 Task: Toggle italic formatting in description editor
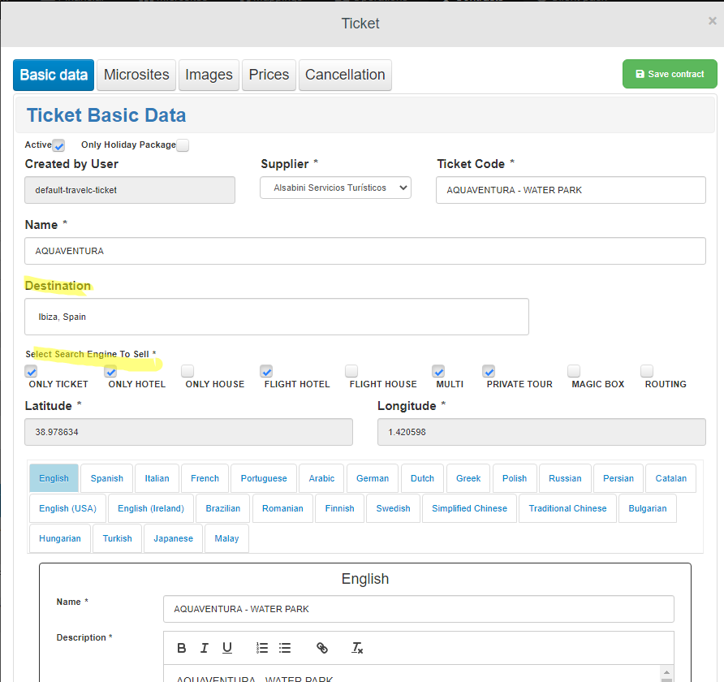tap(205, 648)
